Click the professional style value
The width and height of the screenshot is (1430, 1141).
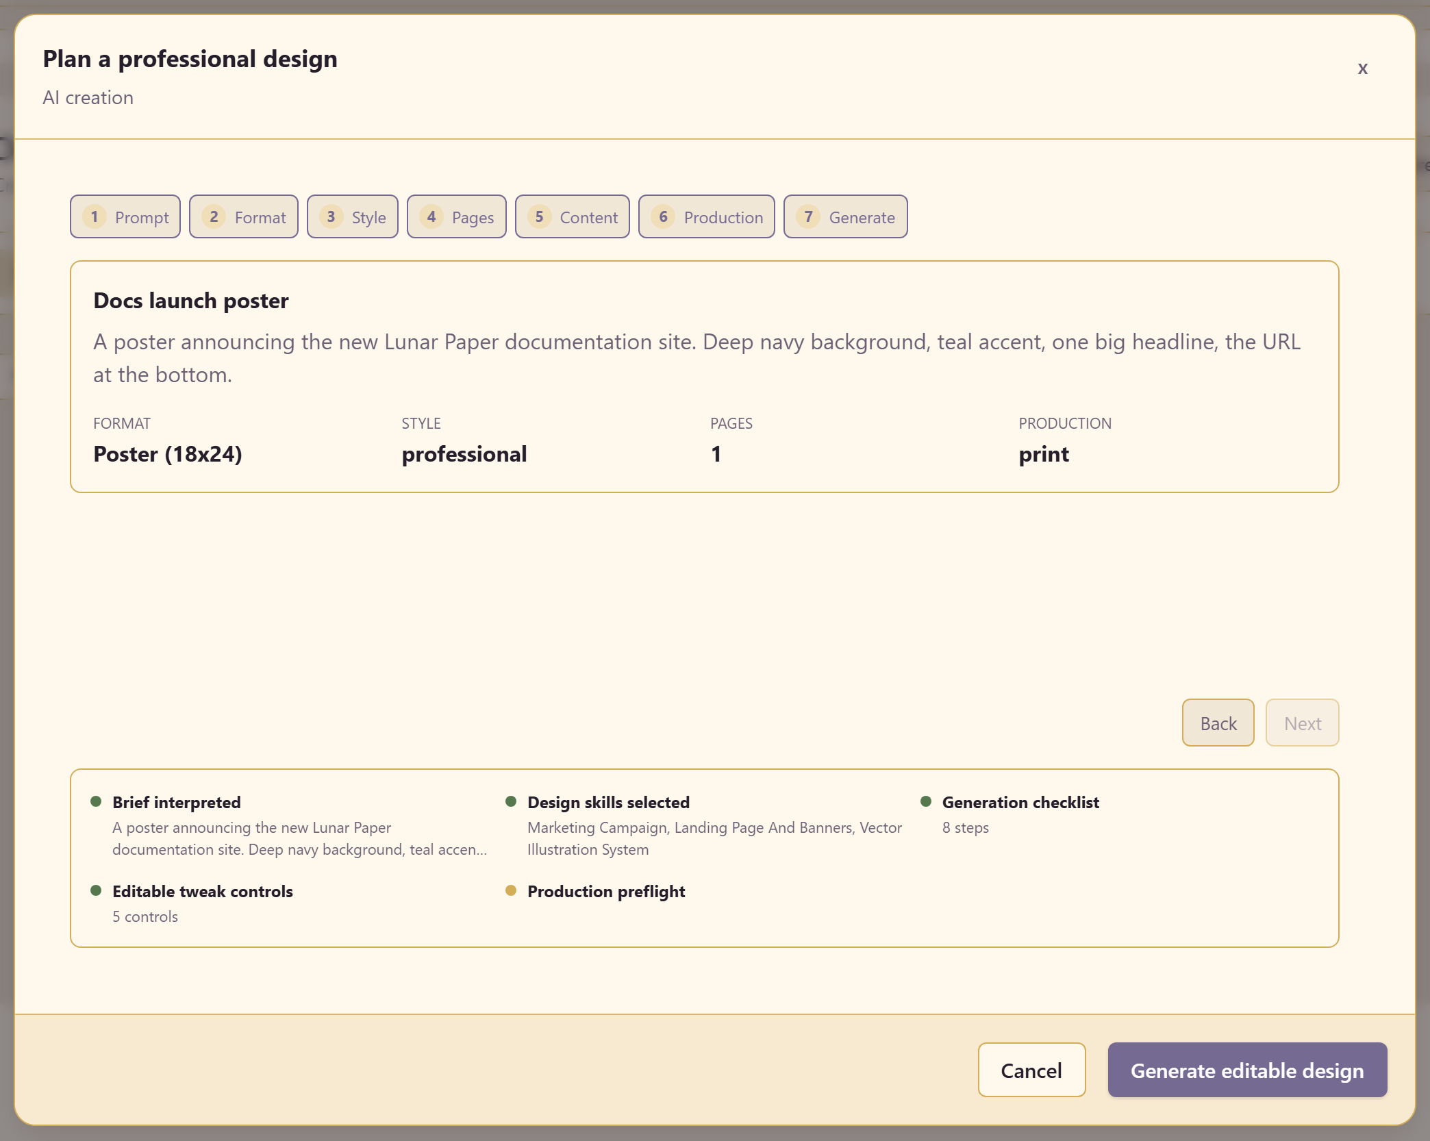464,453
